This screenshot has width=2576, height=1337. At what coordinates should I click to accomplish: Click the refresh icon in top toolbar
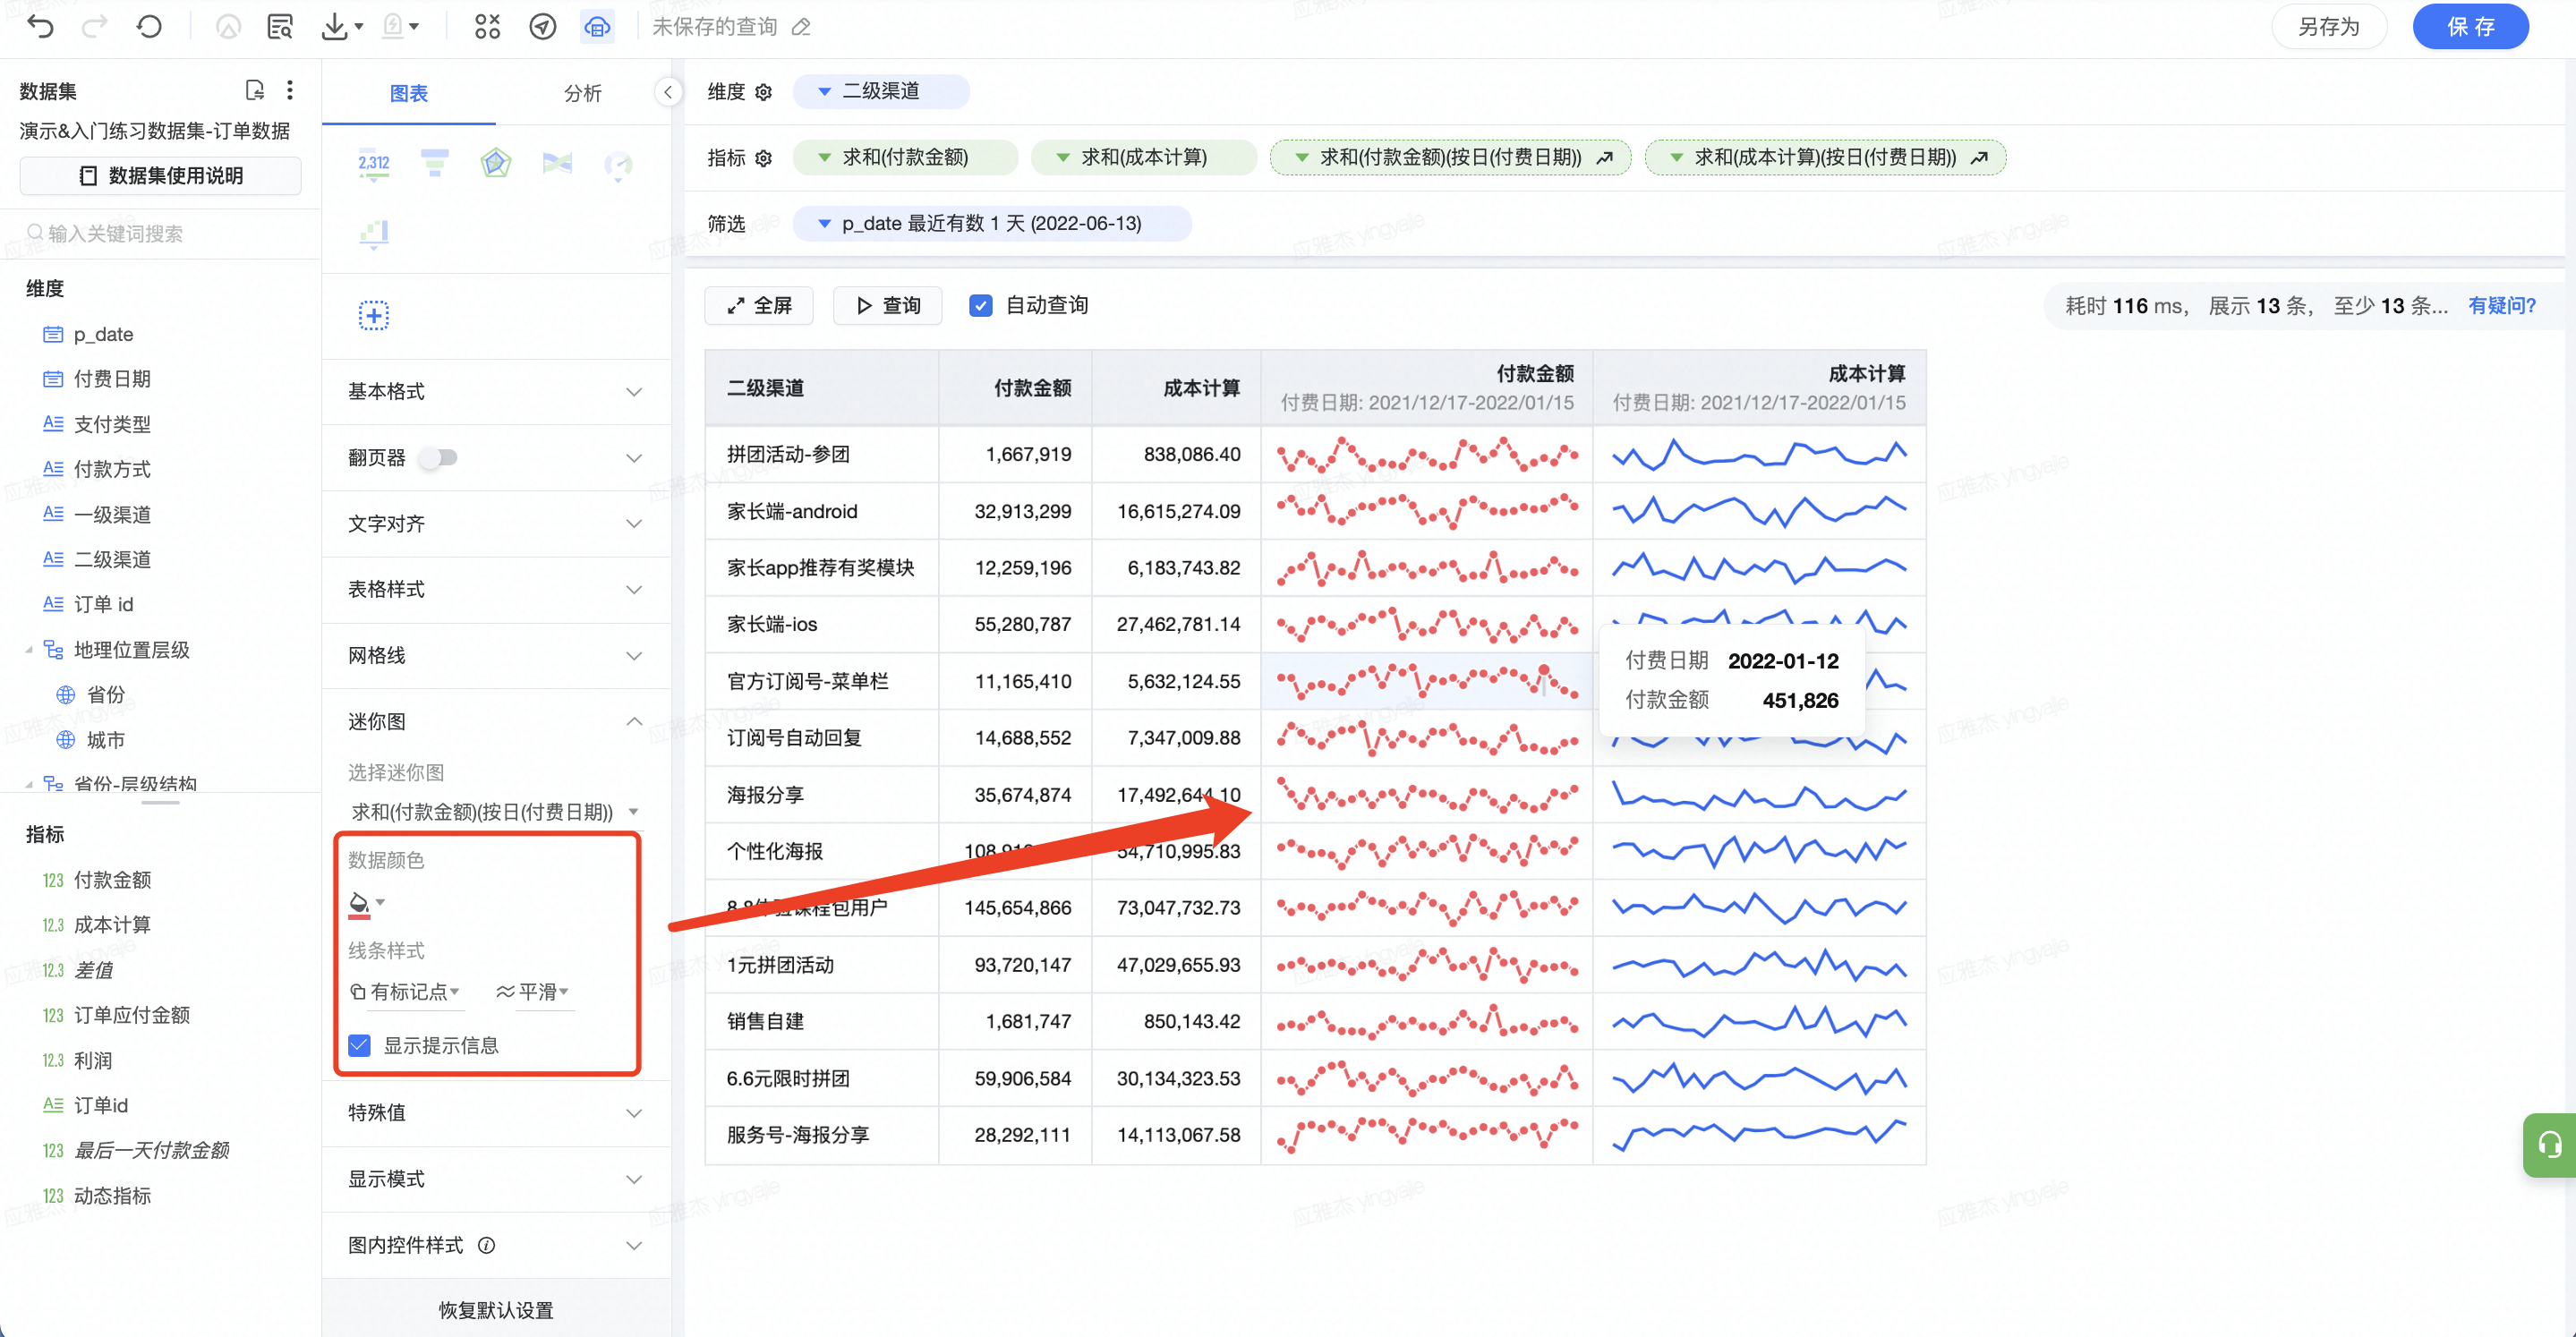pos(149,27)
